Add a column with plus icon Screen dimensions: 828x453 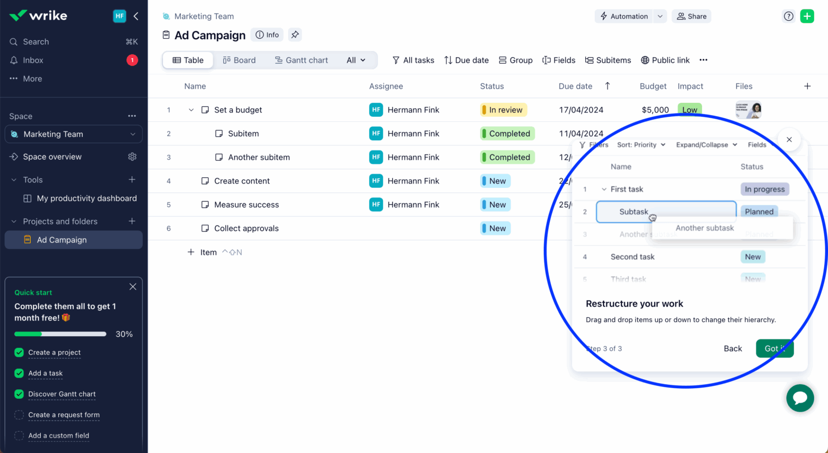807,86
